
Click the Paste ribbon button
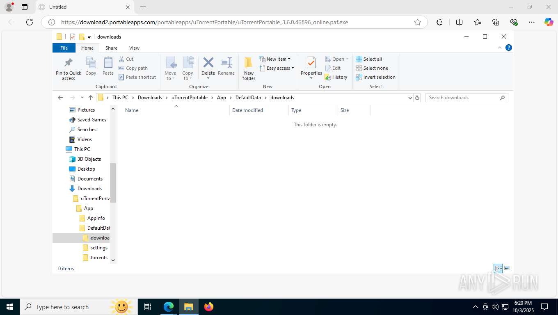tap(108, 66)
